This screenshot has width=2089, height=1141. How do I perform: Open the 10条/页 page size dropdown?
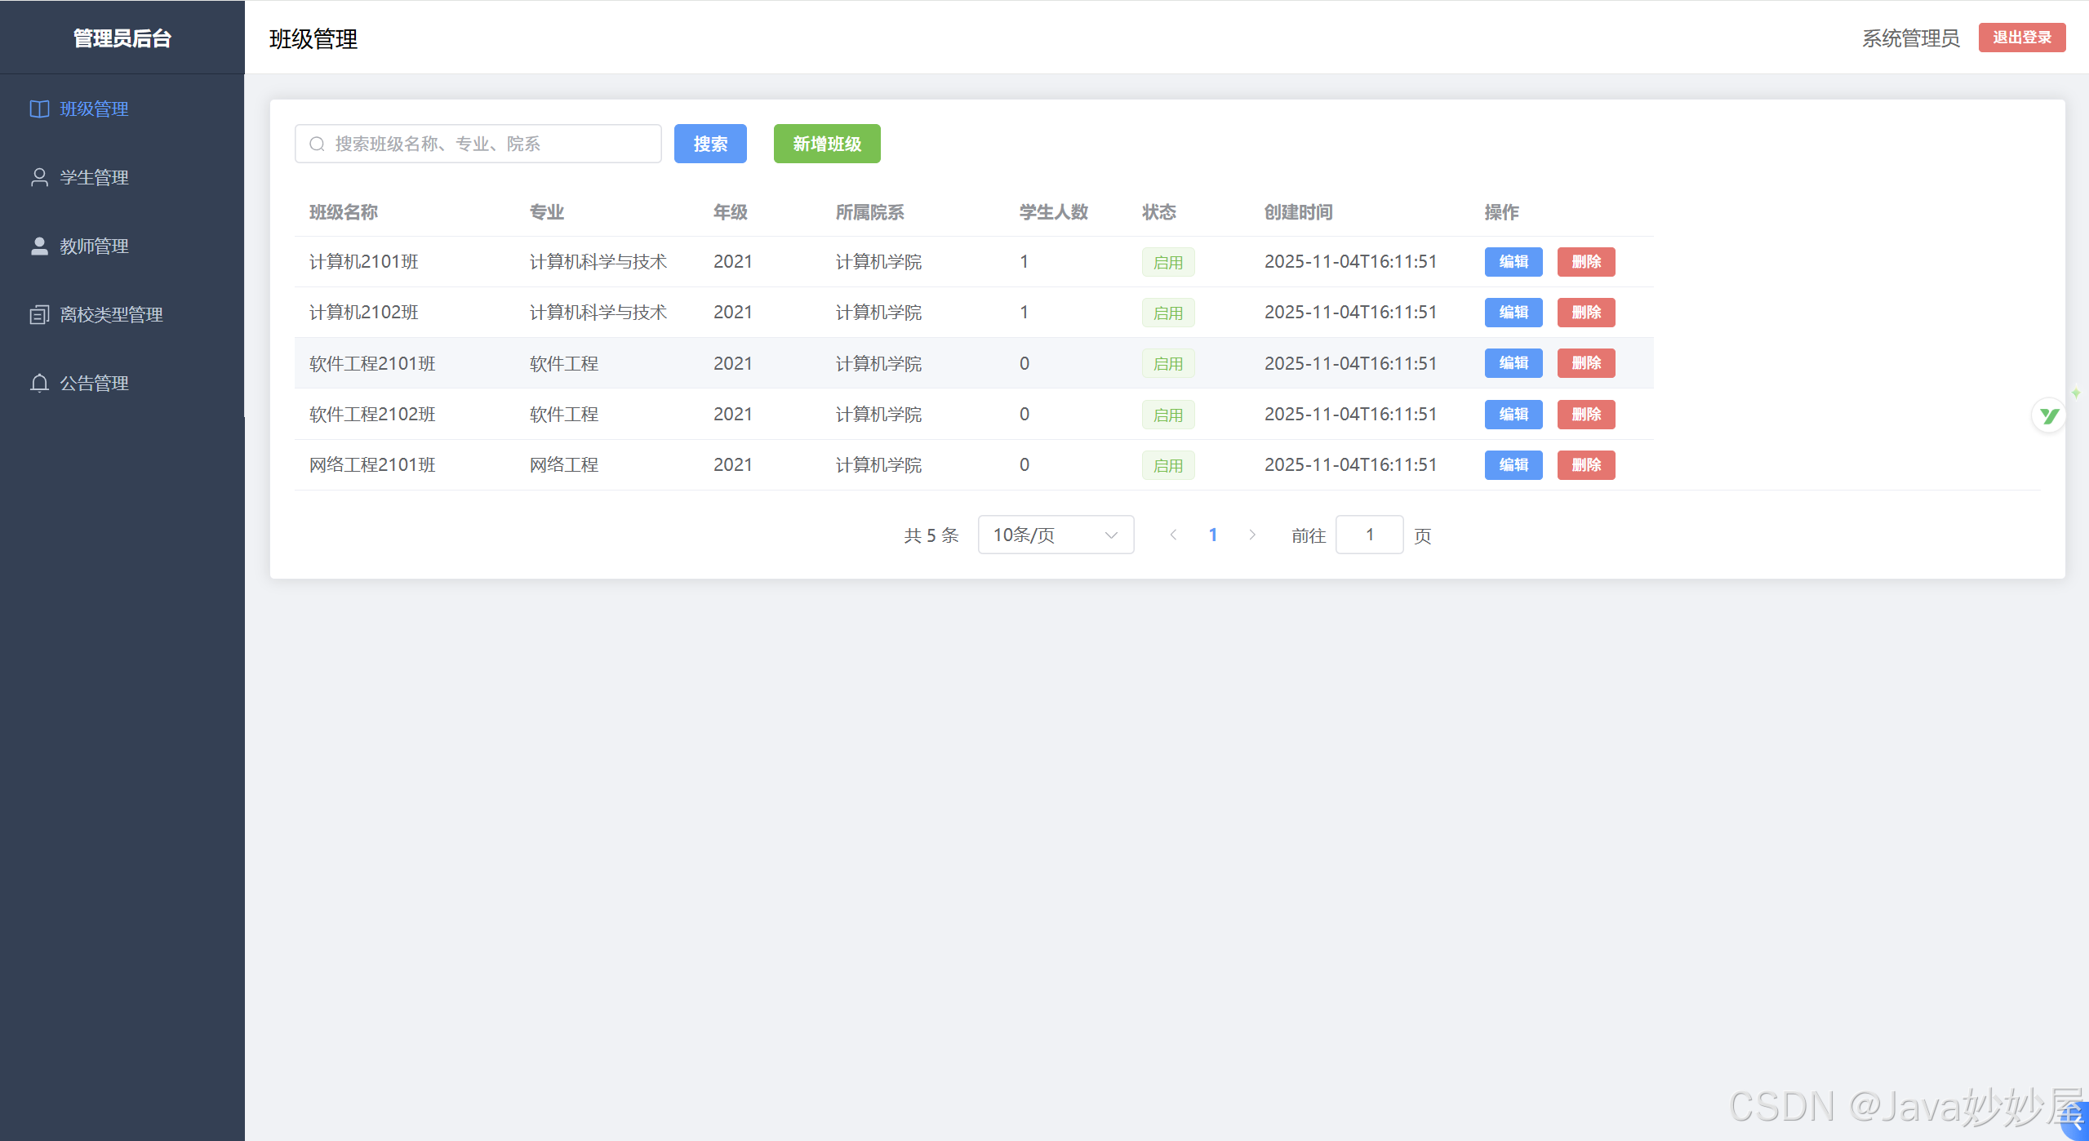click(1056, 535)
